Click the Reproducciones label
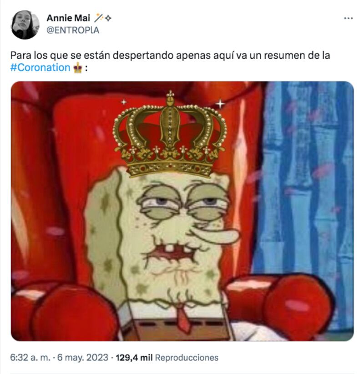This screenshot has width=364, height=374. pos(187,357)
